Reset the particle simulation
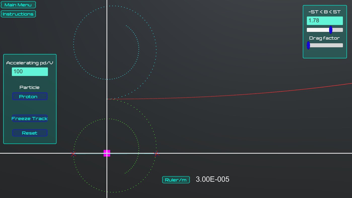Viewport: 352px width, 198px height. (30, 133)
